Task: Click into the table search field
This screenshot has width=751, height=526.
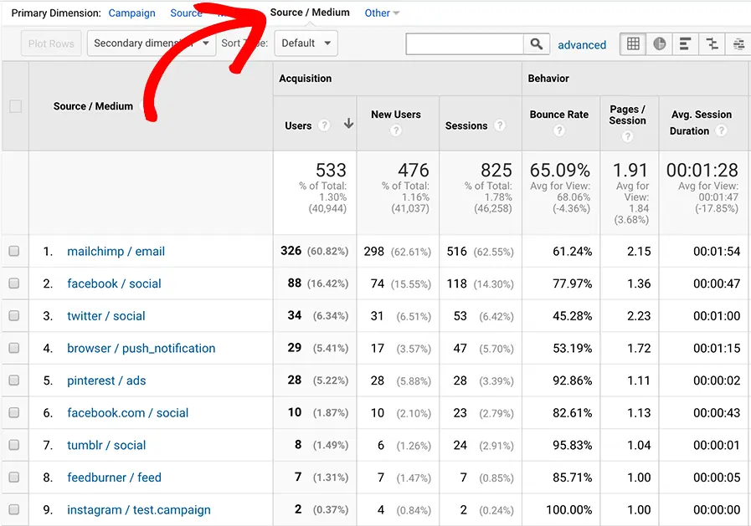Action: point(465,44)
